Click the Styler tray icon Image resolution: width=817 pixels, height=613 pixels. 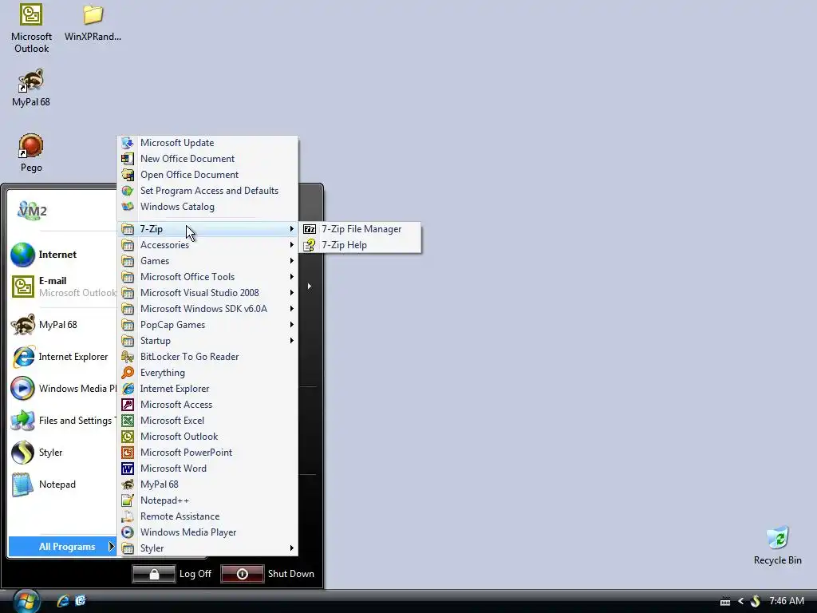[756, 602]
